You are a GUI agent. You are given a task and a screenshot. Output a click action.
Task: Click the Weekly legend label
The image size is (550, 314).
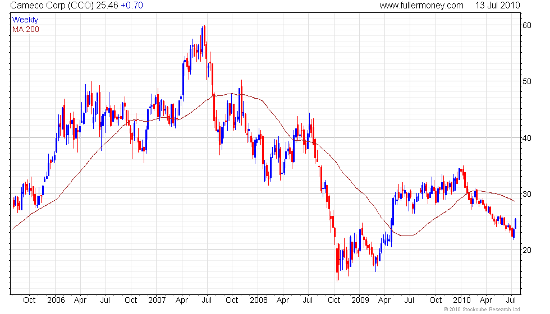click(25, 20)
